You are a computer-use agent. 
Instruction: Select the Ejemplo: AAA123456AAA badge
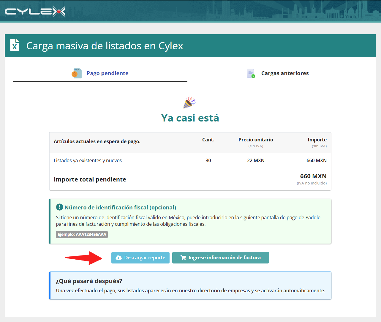click(82, 234)
